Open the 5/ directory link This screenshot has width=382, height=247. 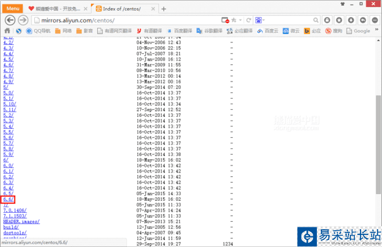[x=6, y=87]
